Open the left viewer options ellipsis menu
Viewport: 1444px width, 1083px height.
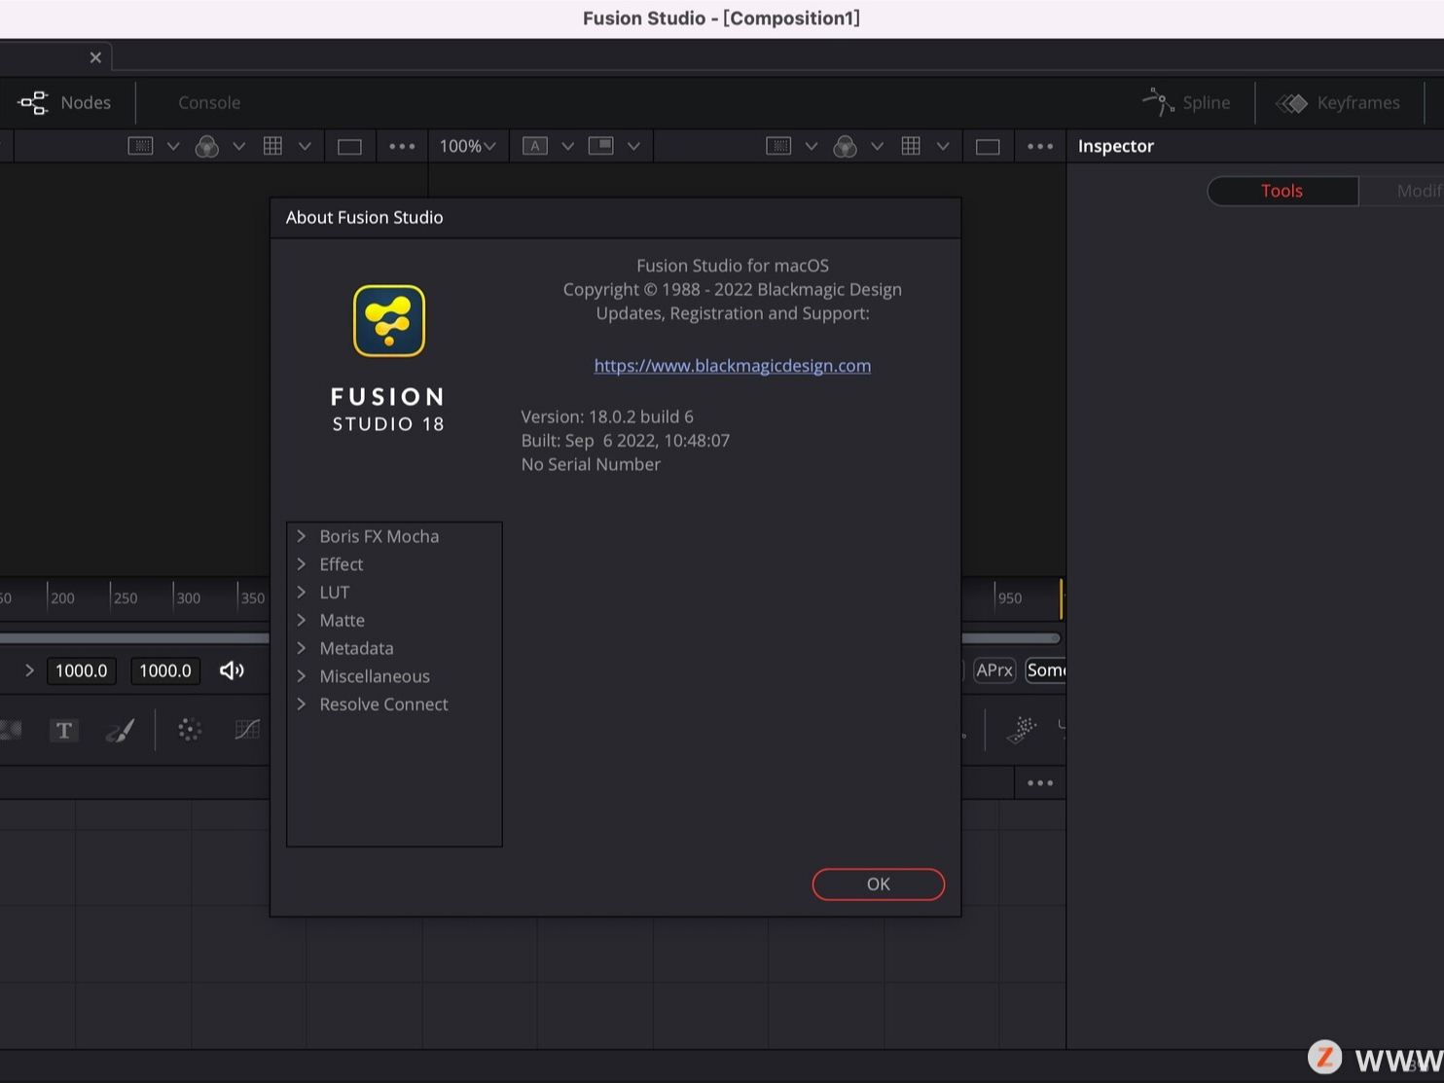pyautogui.click(x=401, y=146)
